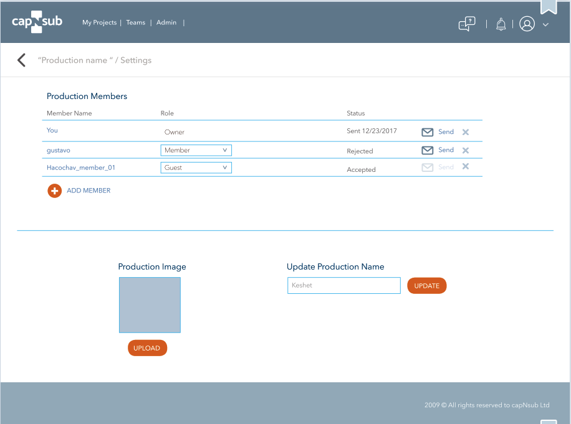571x424 pixels.
Task: Remove Hacochav_member_01 with the X icon
Action: (466, 167)
